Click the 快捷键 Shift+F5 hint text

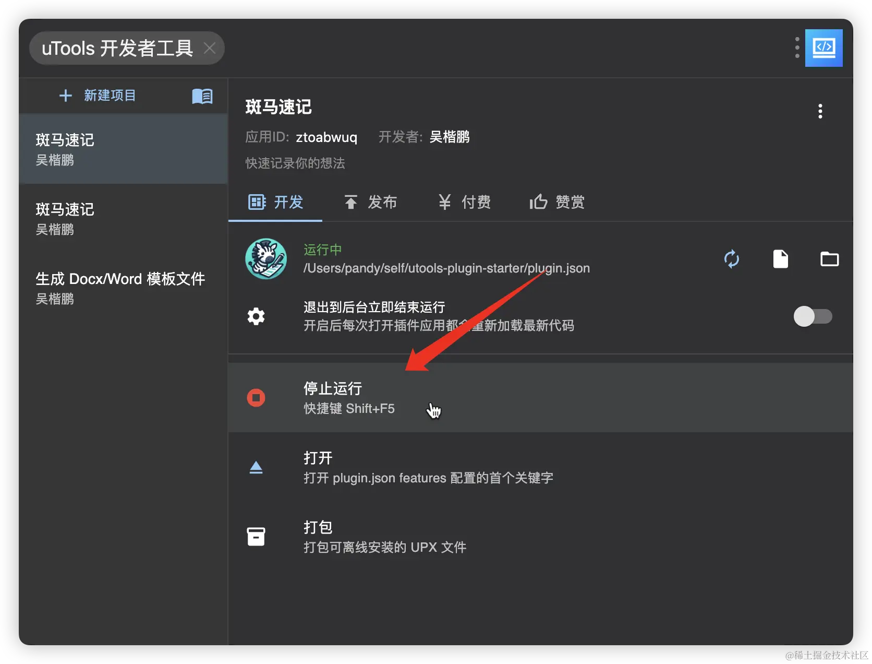[x=349, y=409]
